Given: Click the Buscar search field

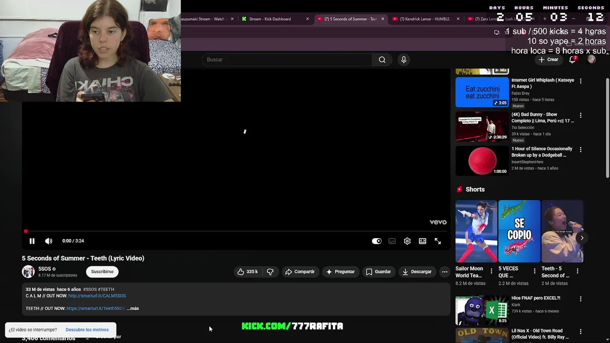Looking at the screenshot, I should pos(287,60).
